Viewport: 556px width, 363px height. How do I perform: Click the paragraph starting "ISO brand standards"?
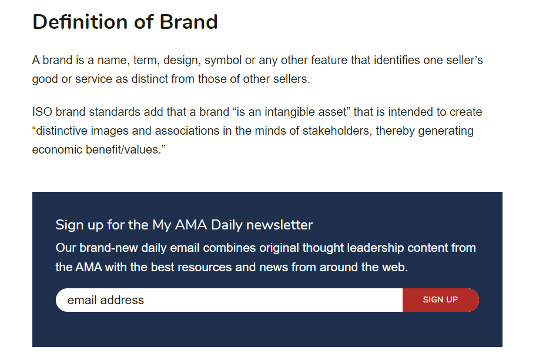[x=257, y=131]
